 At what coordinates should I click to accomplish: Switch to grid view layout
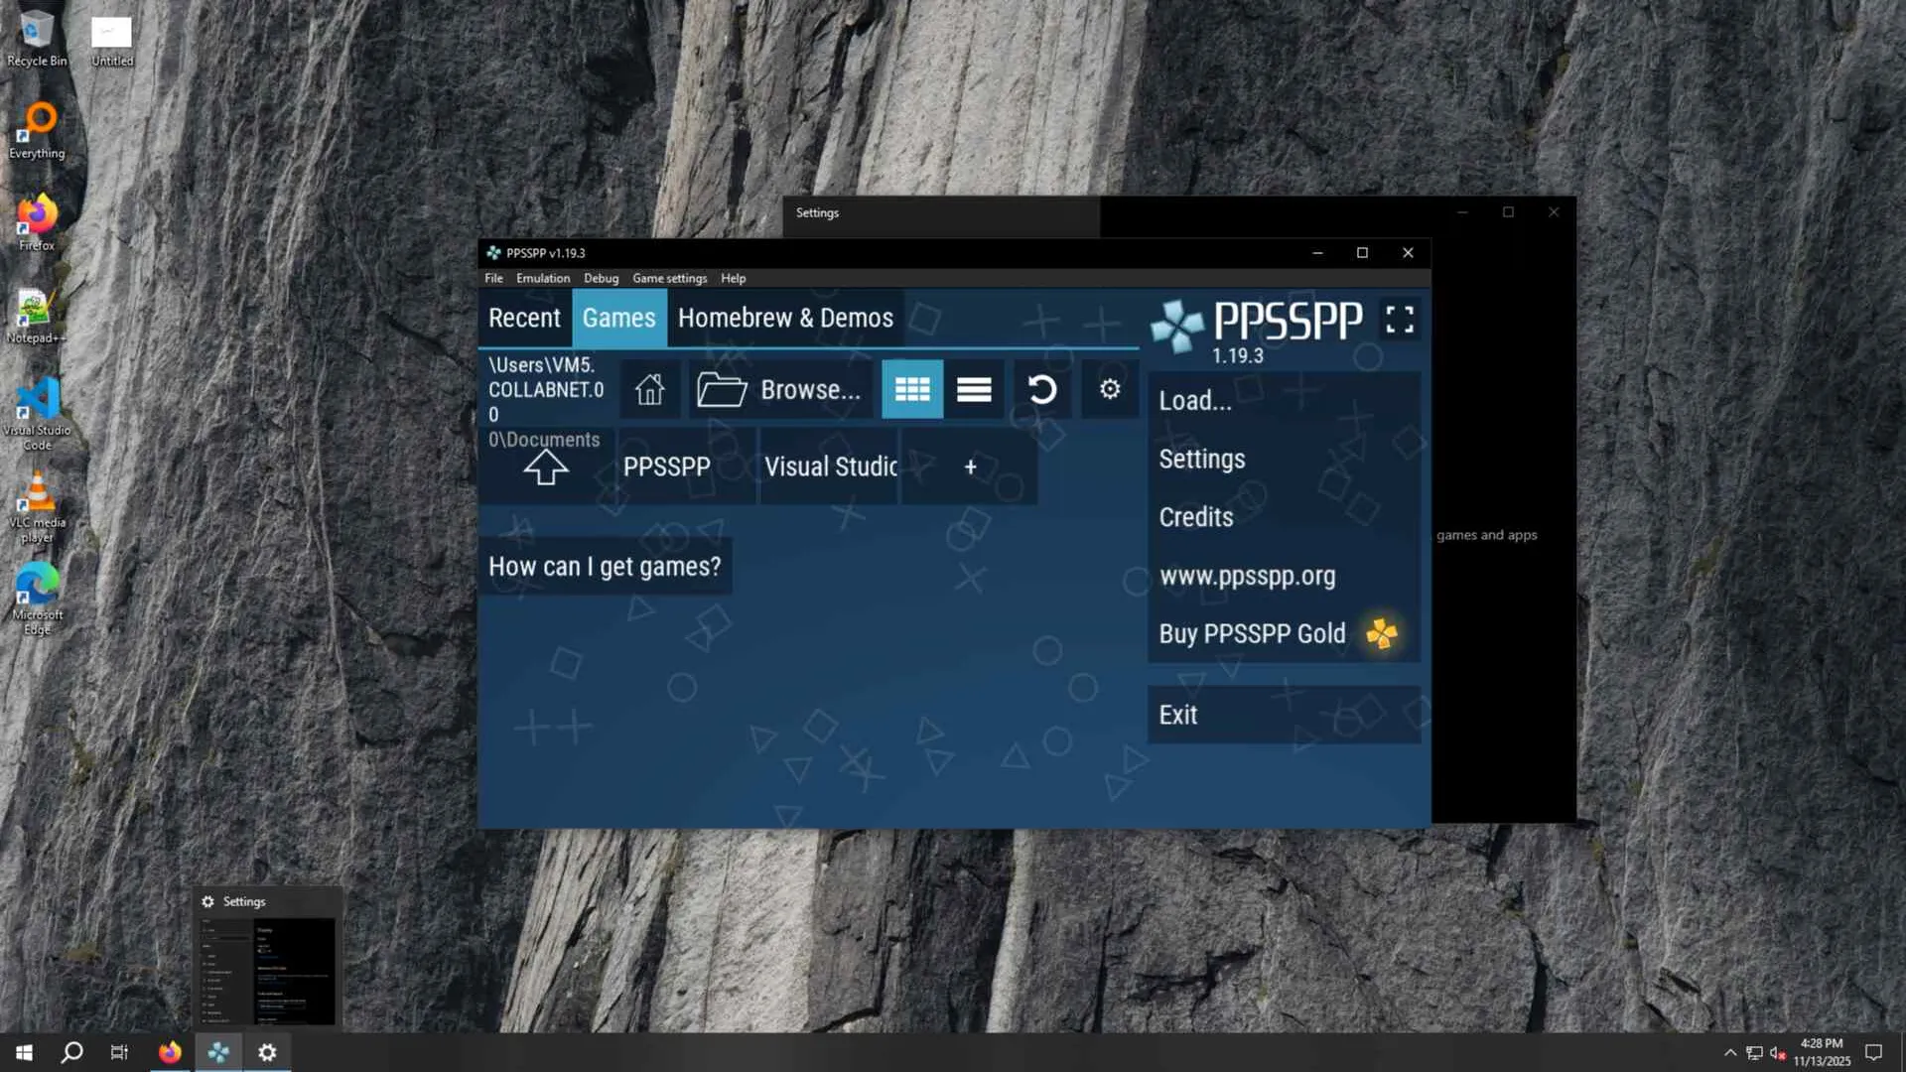pyautogui.click(x=911, y=390)
